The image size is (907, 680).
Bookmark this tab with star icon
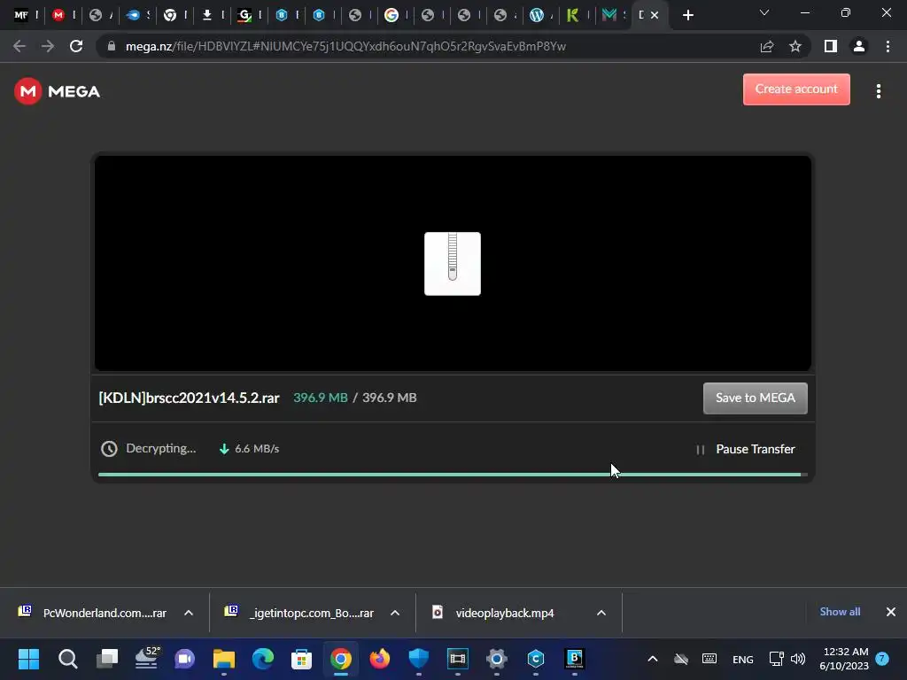point(795,46)
